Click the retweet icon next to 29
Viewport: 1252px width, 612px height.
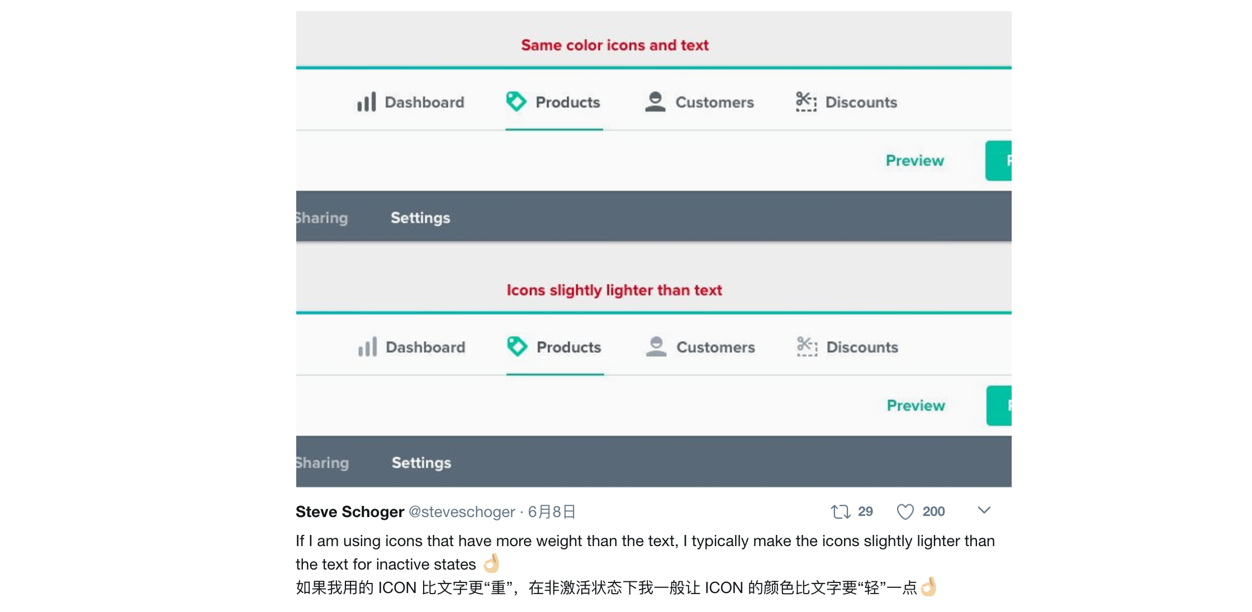coord(840,511)
